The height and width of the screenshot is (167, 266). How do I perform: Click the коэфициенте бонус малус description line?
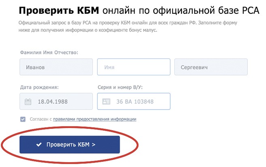[88, 30]
